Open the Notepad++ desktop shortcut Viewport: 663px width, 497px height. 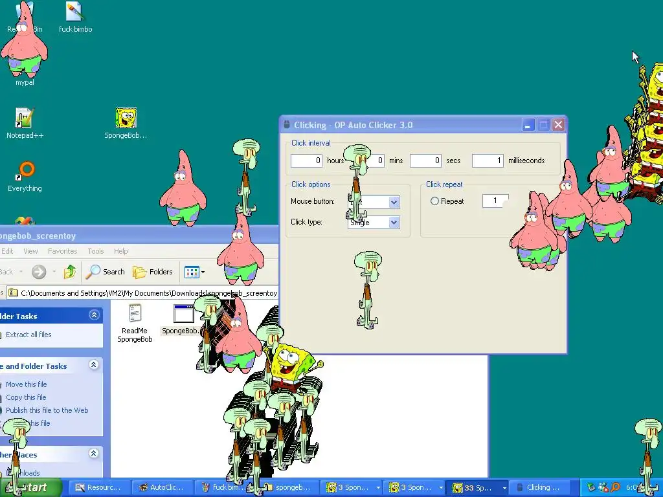click(x=25, y=123)
